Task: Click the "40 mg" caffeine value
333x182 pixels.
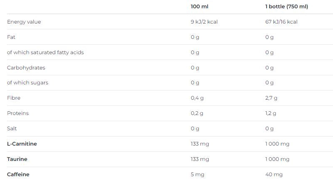Action: click(274, 175)
